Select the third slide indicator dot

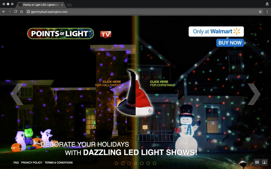[x=129, y=163]
